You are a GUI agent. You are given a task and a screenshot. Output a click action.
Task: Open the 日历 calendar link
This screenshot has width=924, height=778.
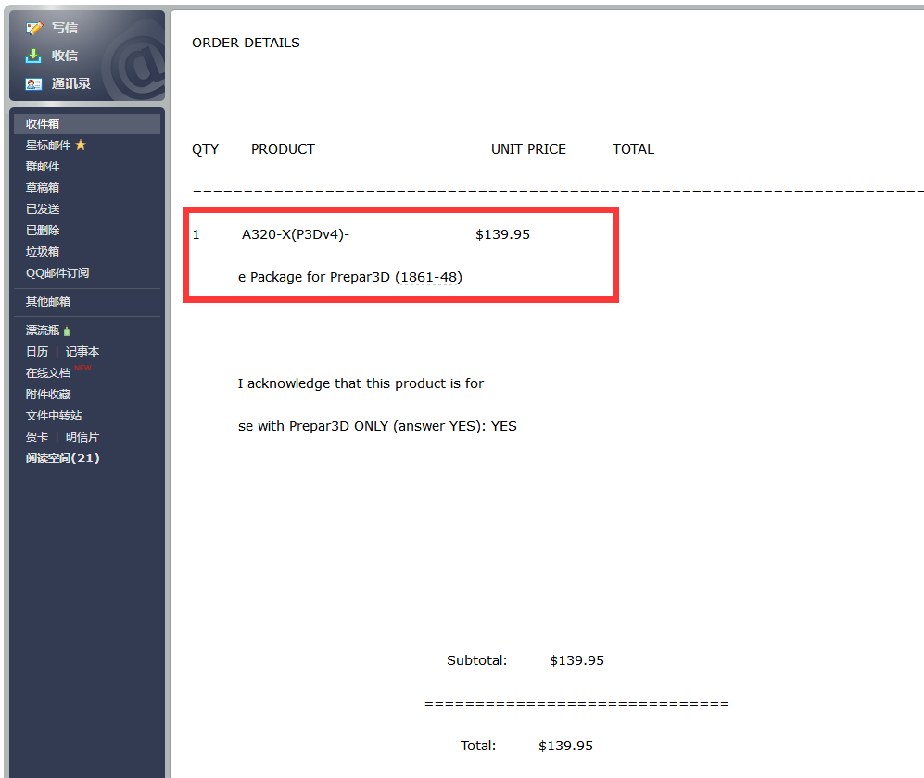point(37,352)
